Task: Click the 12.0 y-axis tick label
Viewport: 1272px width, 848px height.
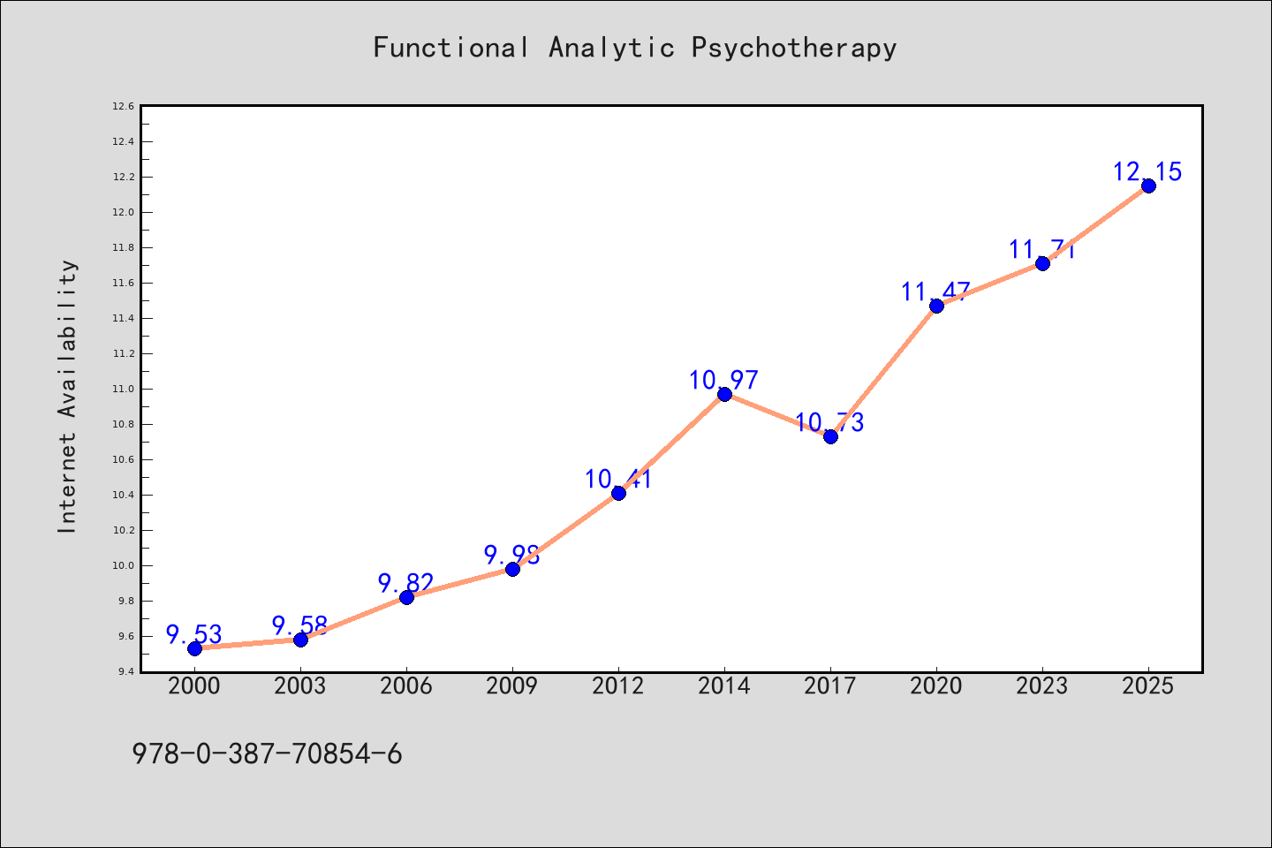Action: (123, 212)
